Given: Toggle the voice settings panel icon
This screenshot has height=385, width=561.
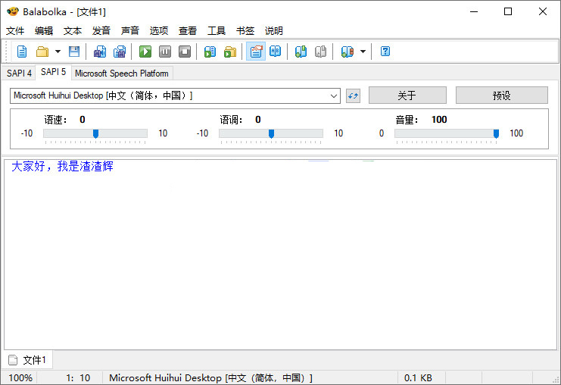Looking at the screenshot, I should pyautogui.click(x=255, y=52).
